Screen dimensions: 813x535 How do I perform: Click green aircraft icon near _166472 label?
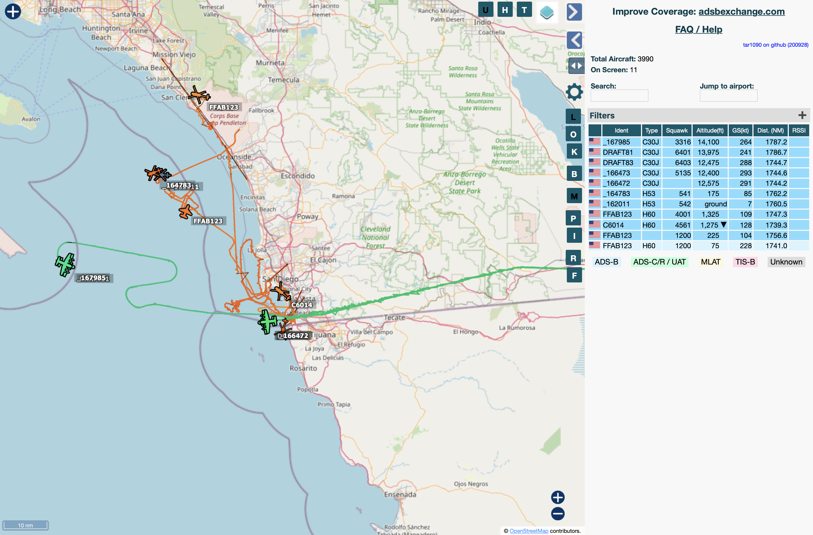268,322
